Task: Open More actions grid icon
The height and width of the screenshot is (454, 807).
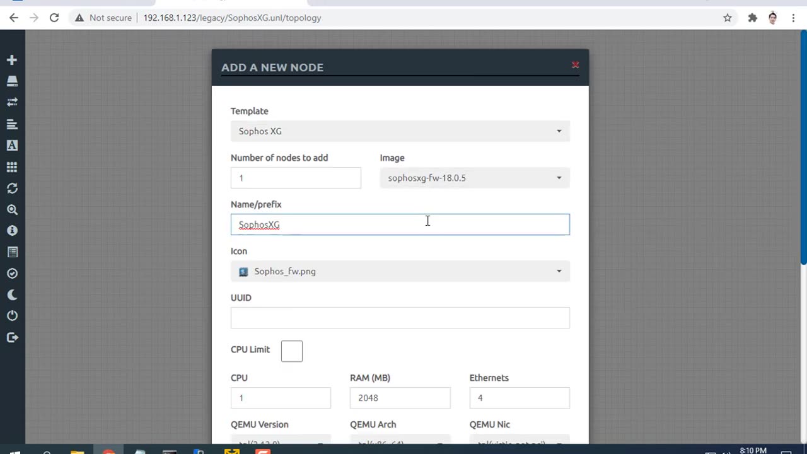Action: point(12,167)
